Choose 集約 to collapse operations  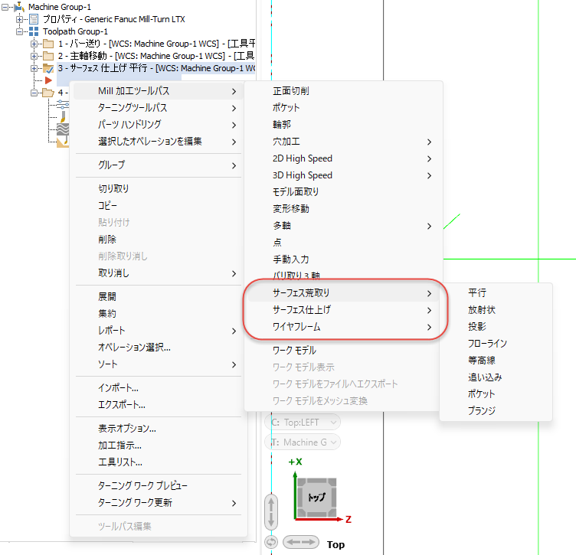(159, 313)
